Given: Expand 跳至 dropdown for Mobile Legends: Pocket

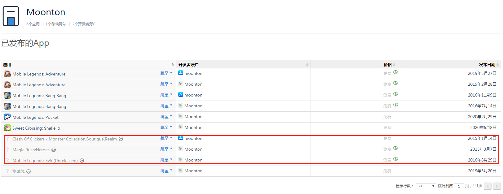Looking at the screenshot, I should (x=166, y=117).
